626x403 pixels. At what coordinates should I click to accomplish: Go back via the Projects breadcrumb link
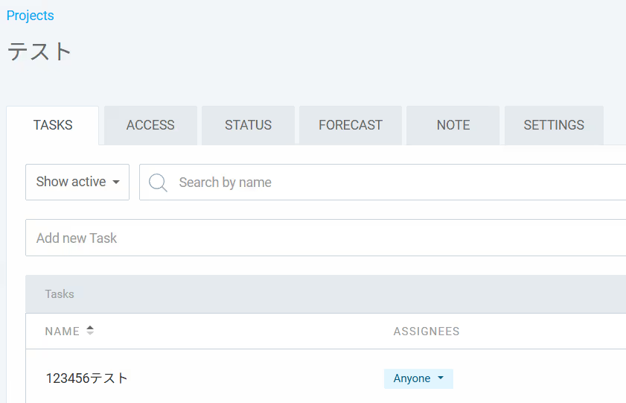click(x=31, y=16)
